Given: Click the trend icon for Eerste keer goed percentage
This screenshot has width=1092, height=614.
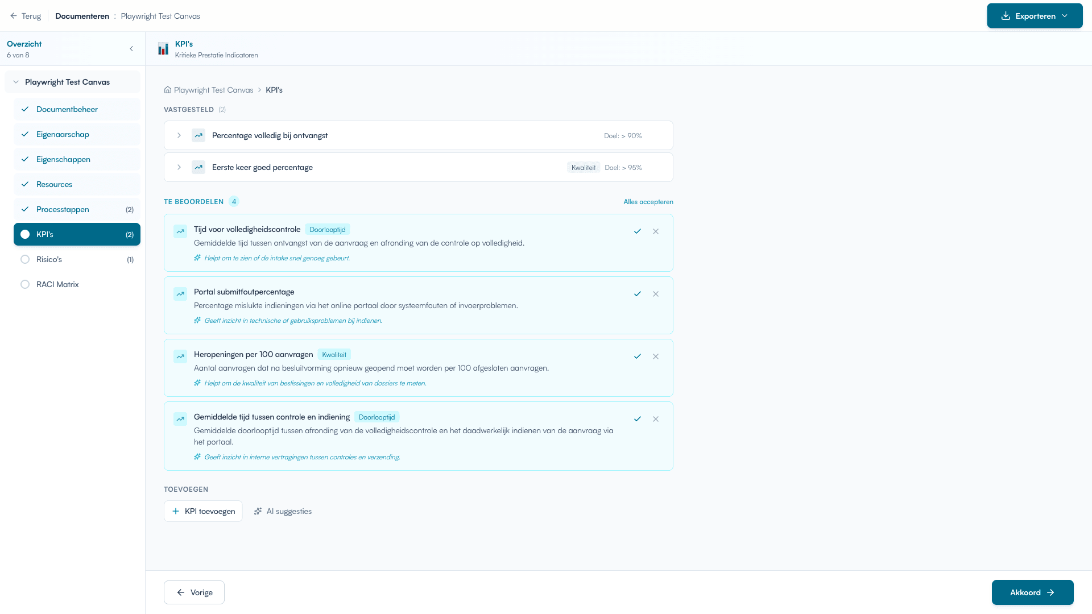Looking at the screenshot, I should (x=198, y=167).
